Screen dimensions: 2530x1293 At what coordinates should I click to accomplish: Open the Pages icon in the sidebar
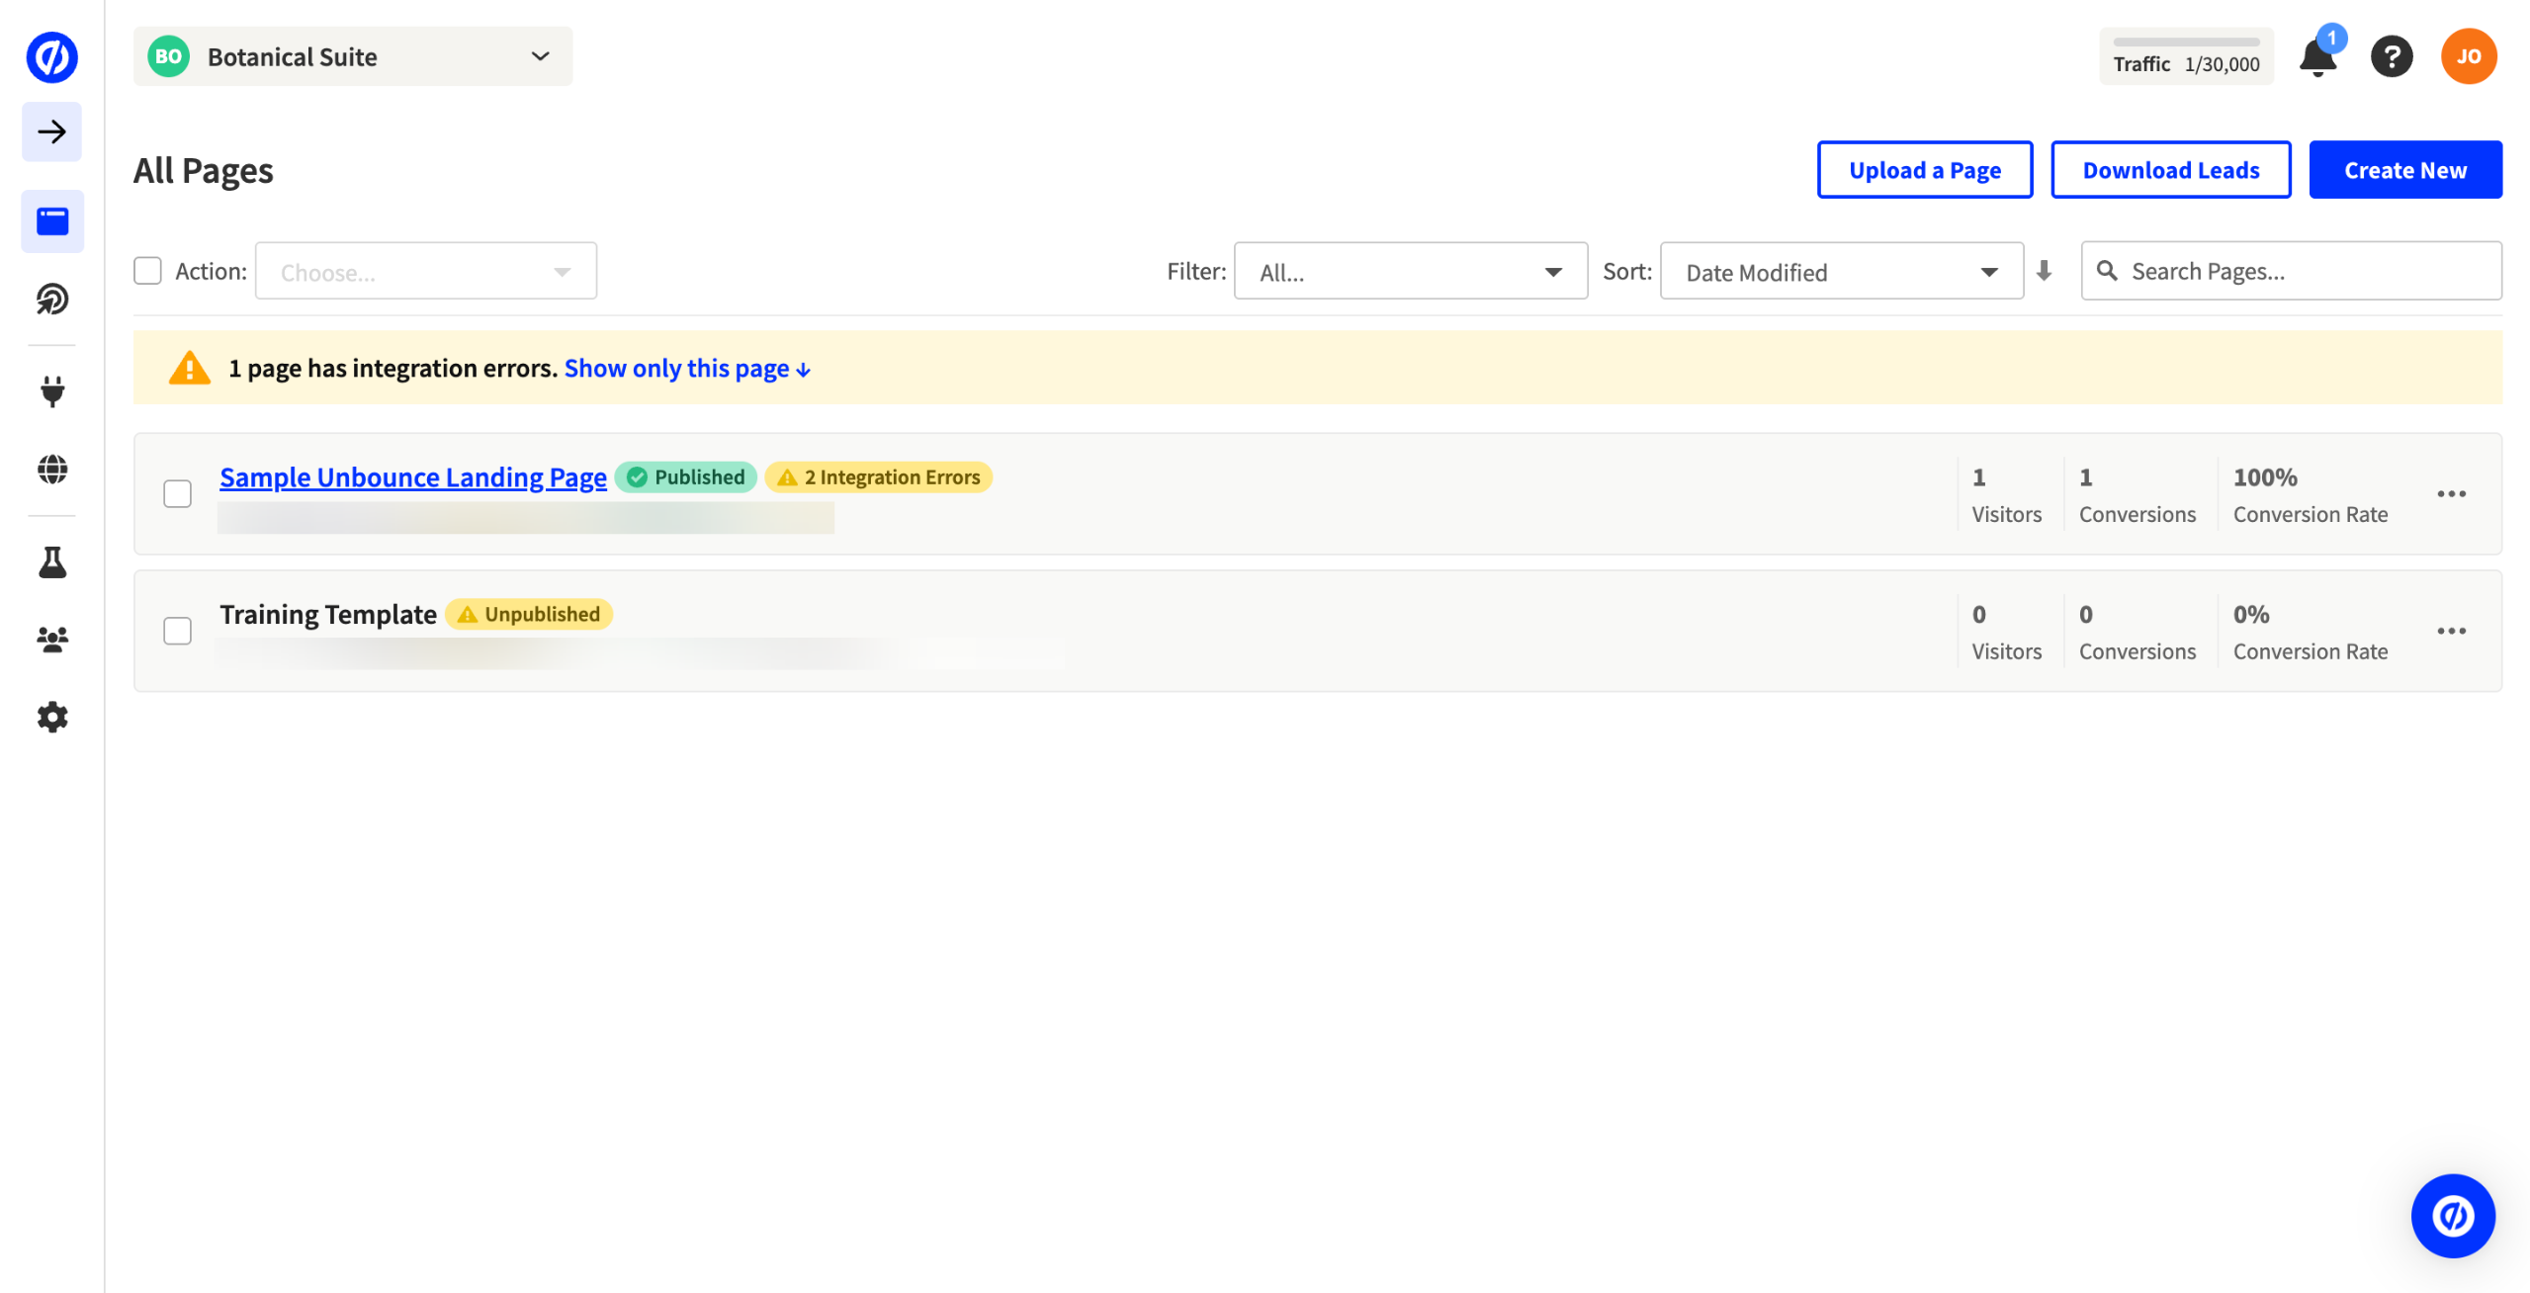coord(51,220)
